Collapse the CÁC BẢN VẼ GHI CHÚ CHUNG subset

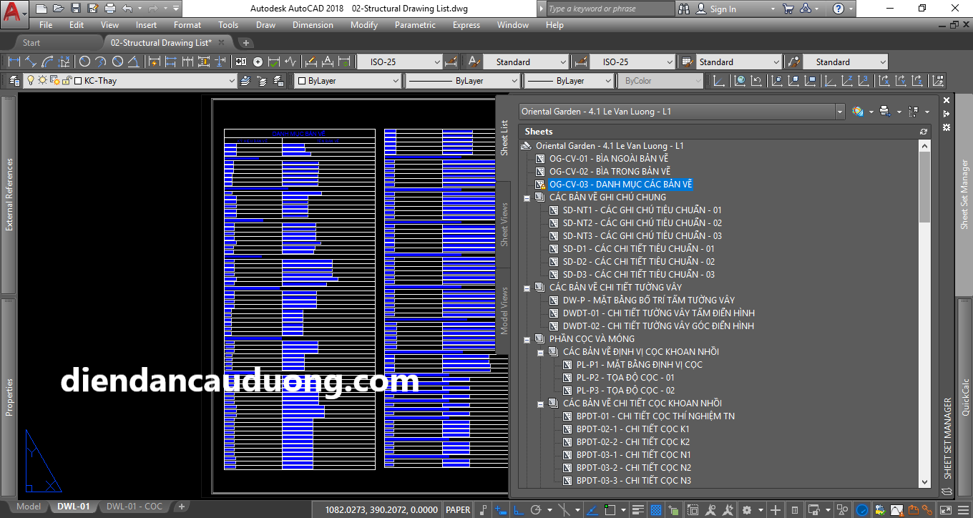(x=527, y=197)
